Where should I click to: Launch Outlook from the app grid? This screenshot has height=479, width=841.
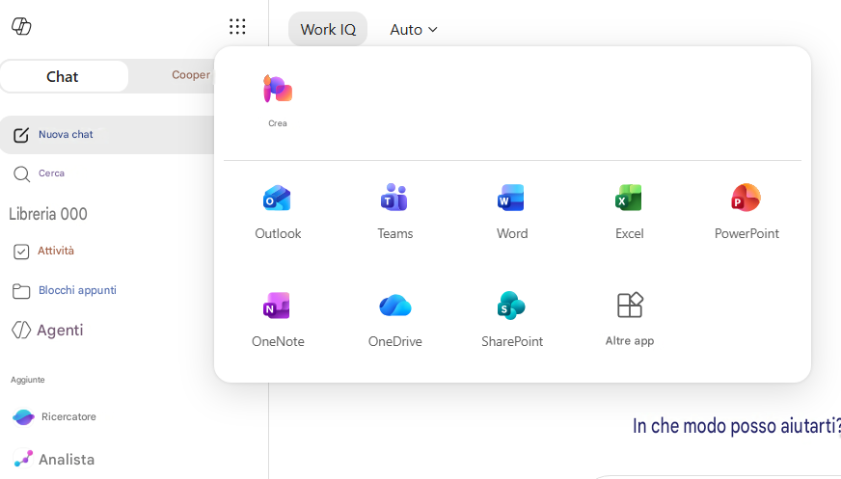pyautogui.click(x=278, y=198)
